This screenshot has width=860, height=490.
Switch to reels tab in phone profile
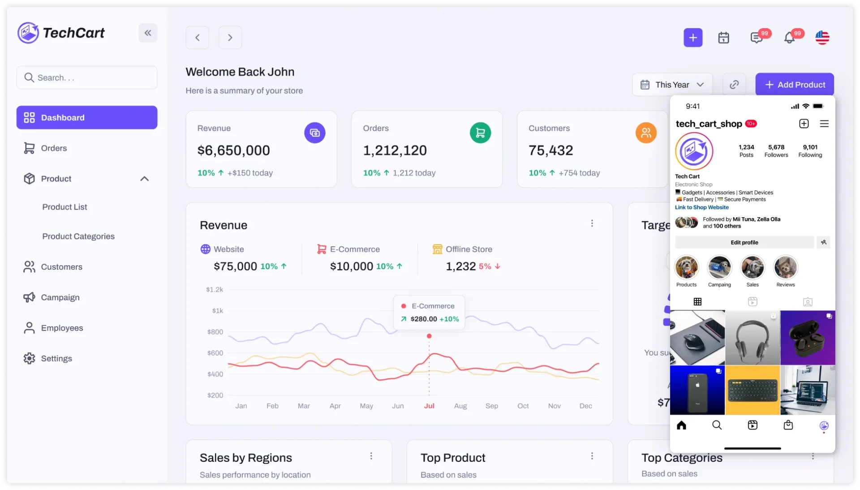tap(752, 302)
